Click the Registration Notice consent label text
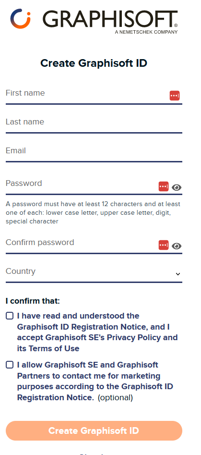 (x=97, y=332)
